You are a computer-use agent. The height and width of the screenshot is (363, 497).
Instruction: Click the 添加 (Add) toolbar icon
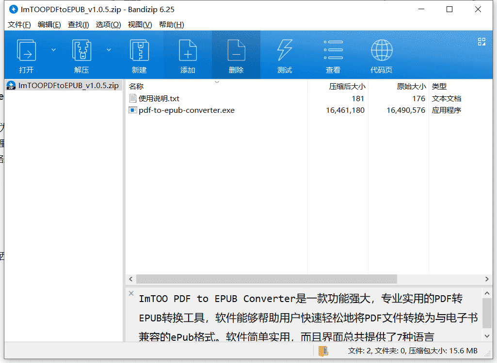pos(188,50)
